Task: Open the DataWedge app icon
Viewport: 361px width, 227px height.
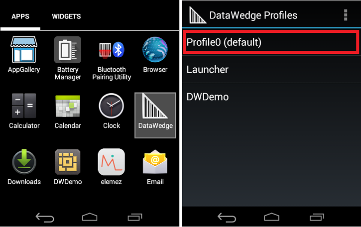Action: 155,115
